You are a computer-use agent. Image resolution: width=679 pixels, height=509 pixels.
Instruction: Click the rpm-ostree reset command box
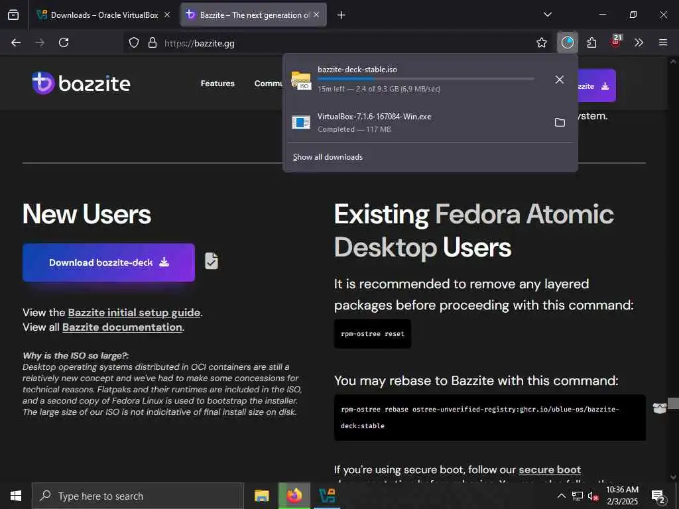373,334
